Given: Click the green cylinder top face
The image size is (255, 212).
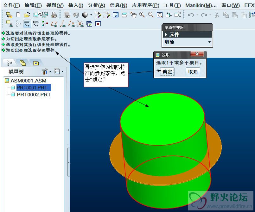Looking at the screenshot, I should tap(162, 119).
